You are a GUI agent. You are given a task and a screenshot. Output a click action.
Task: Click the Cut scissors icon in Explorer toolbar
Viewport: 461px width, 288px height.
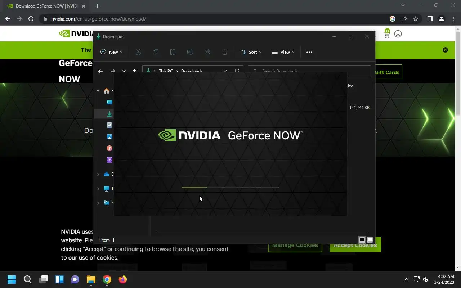pos(138,52)
